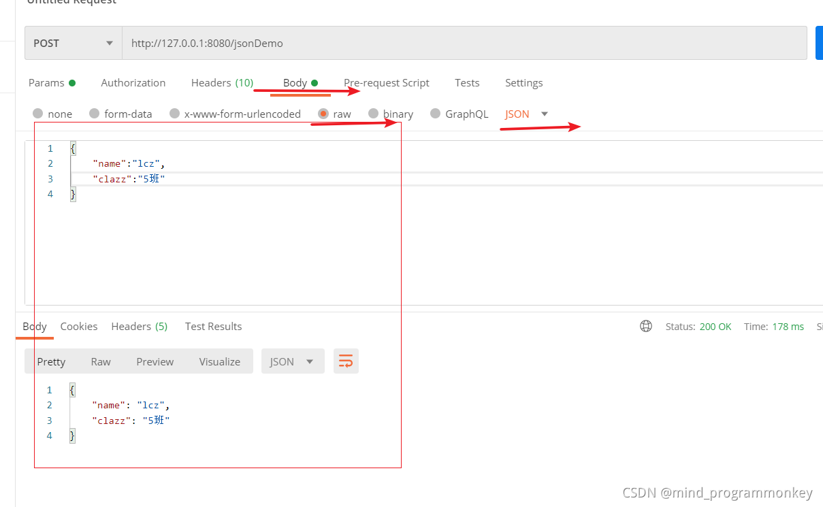Viewport: 823px width, 507px height.
Task: Switch to the response Body tab
Action: click(35, 327)
